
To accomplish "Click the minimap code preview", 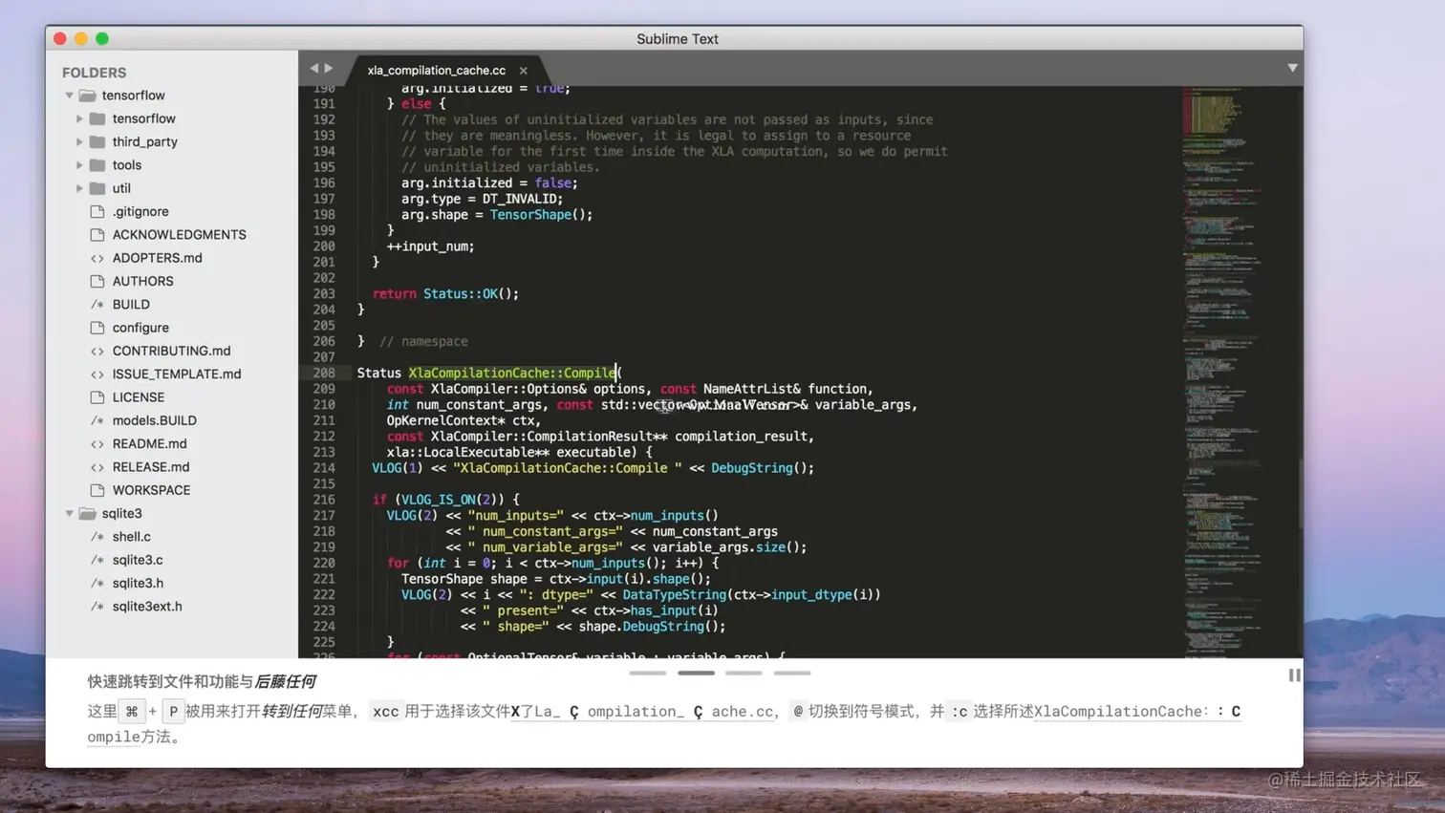I will (x=1223, y=371).
